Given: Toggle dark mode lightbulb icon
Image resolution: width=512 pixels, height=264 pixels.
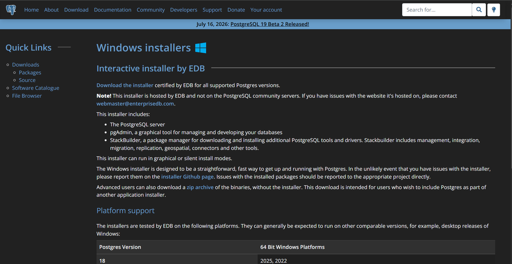Looking at the screenshot, I should [x=493, y=10].
